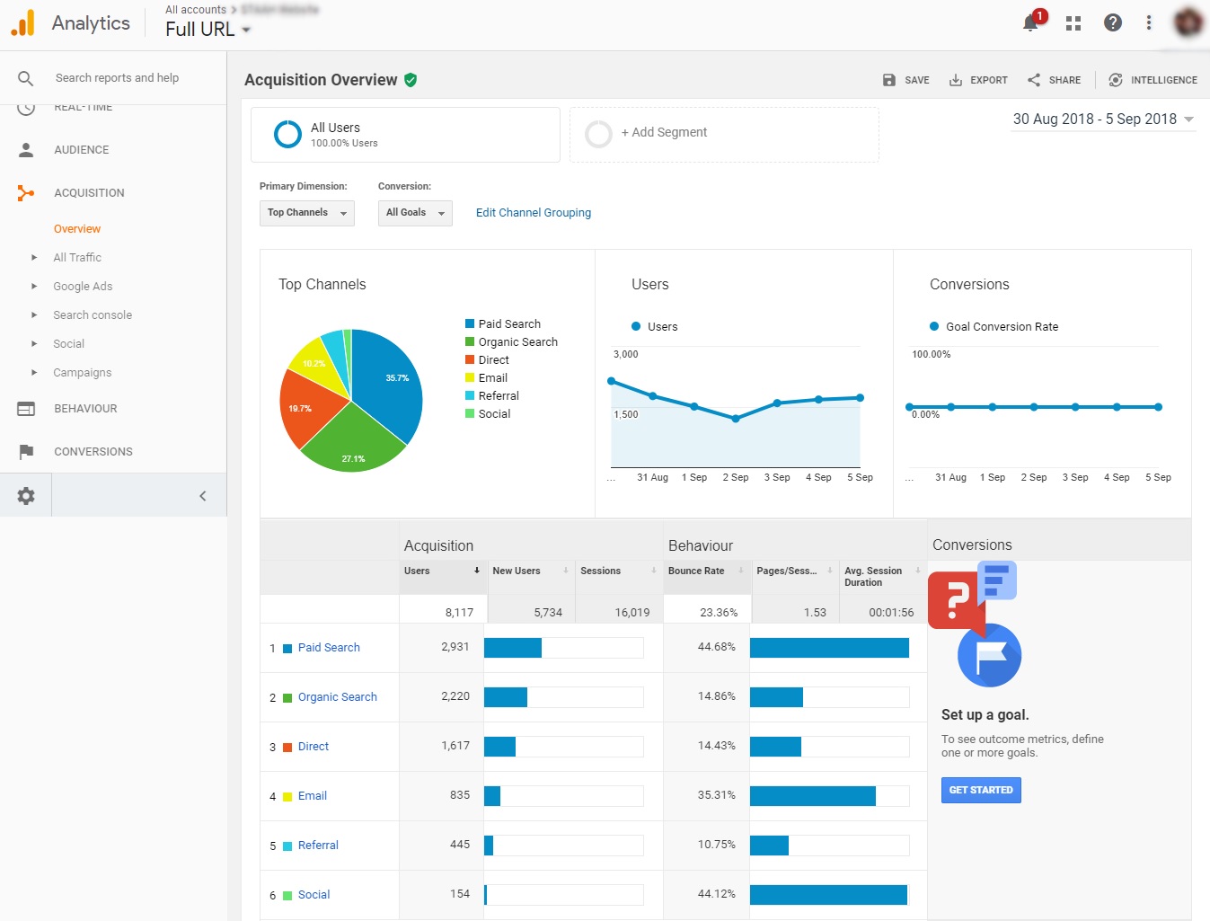The width and height of the screenshot is (1210, 921).
Task: Open the notifications bell
Action: (x=1031, y=22)
